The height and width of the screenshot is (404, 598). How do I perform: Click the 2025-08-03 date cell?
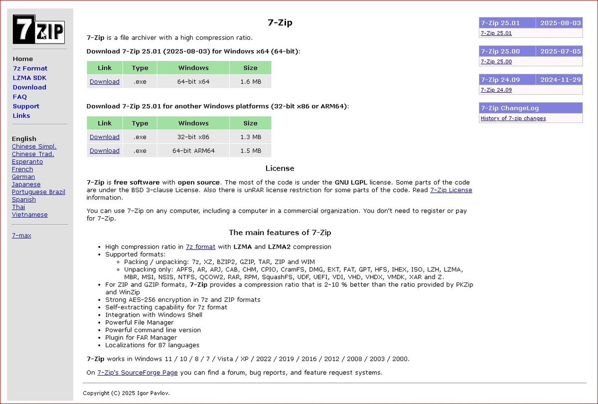560,23
